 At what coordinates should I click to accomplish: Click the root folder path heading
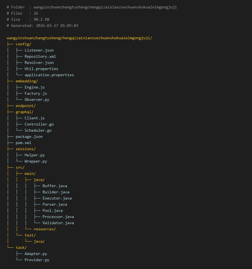click(x=79, y=38)
